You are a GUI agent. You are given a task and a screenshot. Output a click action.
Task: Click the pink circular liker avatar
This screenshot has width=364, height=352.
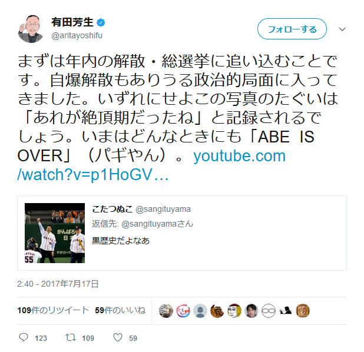183,311
